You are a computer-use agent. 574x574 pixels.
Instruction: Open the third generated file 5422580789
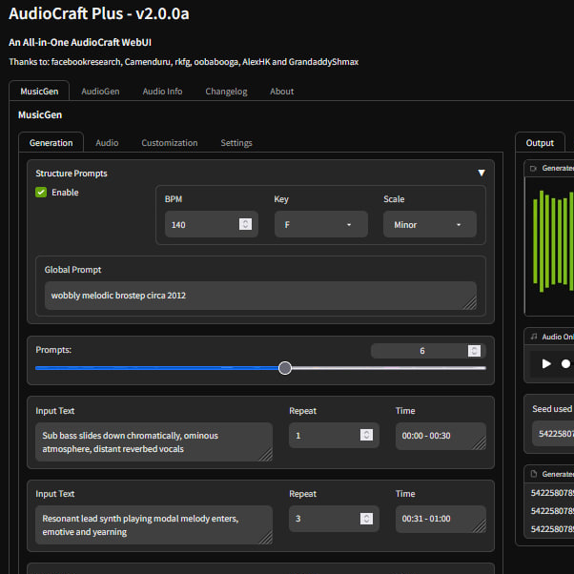pyautogui.click(x=552, y=529)
